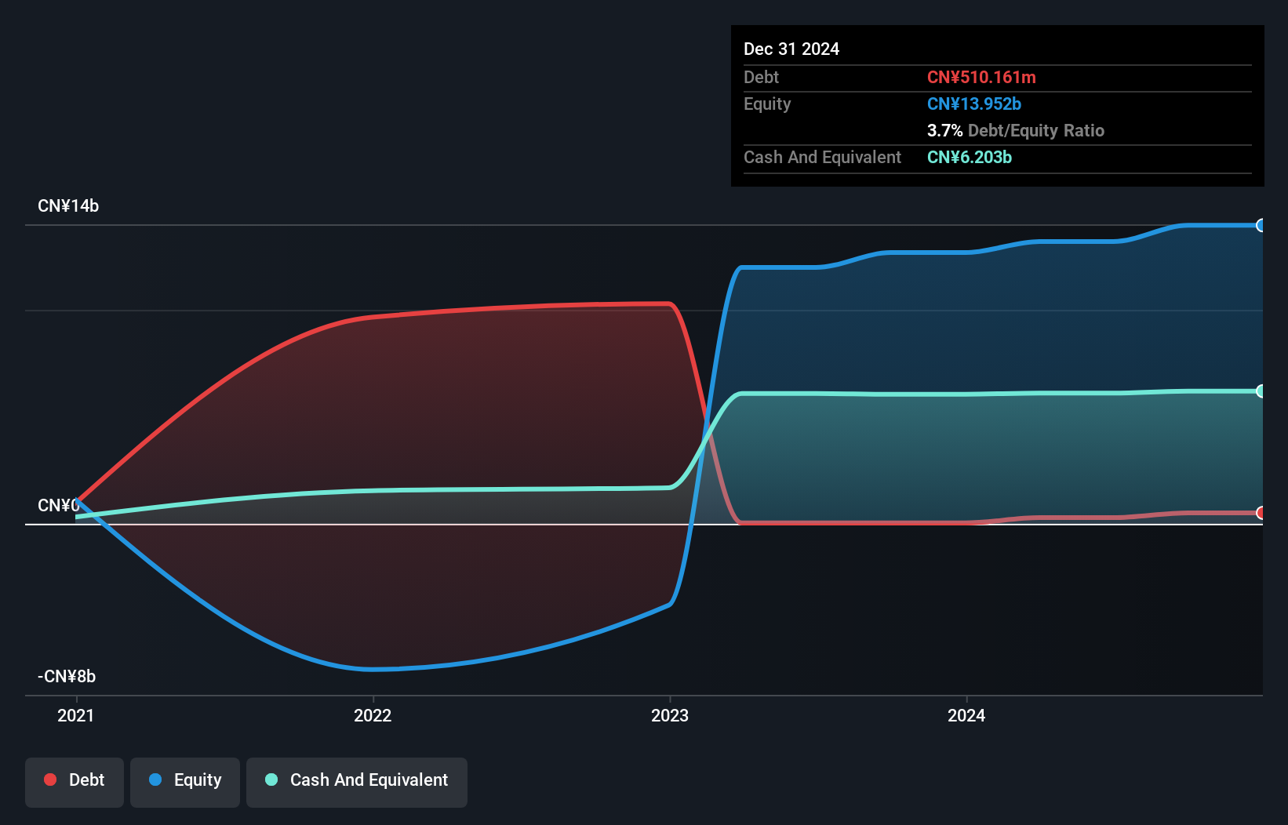This screenshot has width=1288, height=825.
Task: Select the Debt end-point marker on chart
Action: pos(1261,513)
